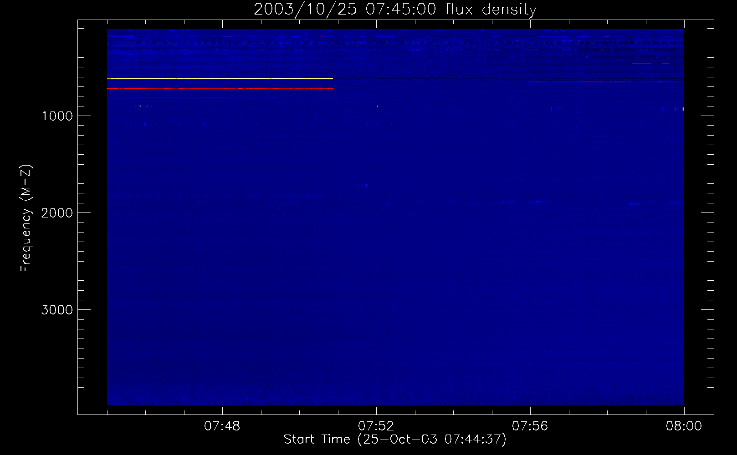The width and height of the screenshot is (737, 455).
Task: Click the 07:56 time tick label
Action: point(530,426)
